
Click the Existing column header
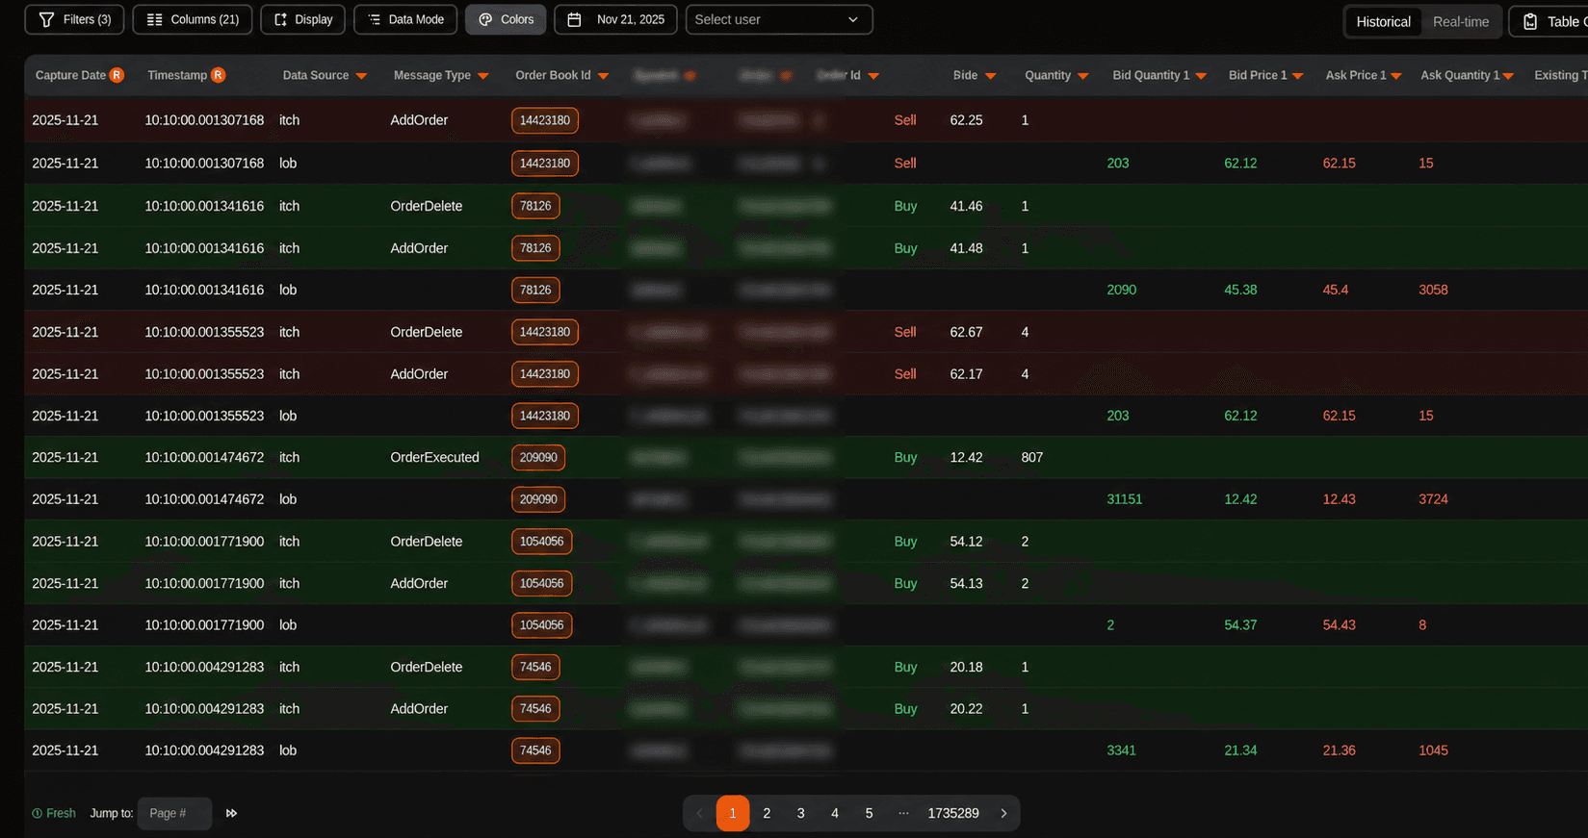1560,75
